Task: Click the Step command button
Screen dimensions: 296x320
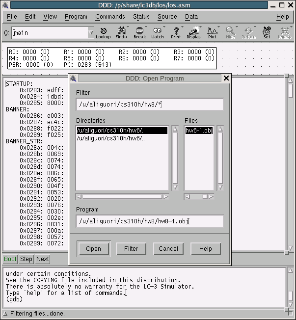Action: [x=26, y=259]
